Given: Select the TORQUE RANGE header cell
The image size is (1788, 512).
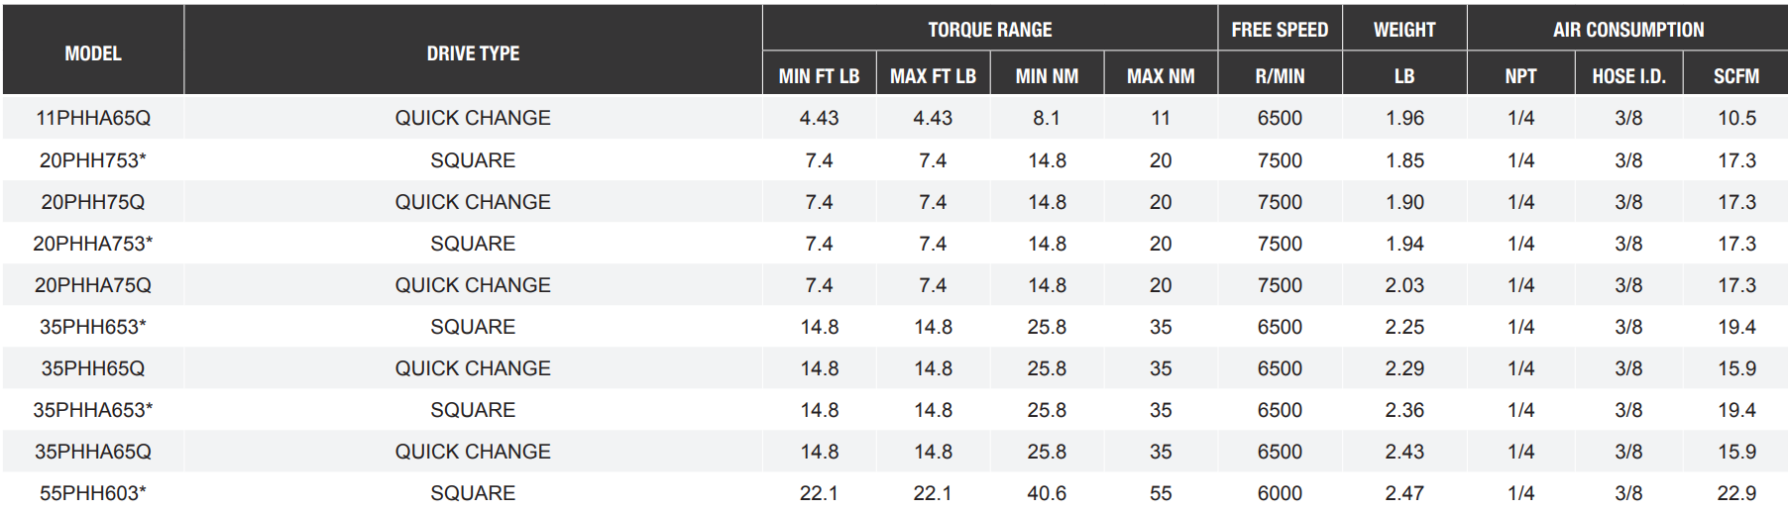Looking at the screenshot, I should tap(989, 30).
